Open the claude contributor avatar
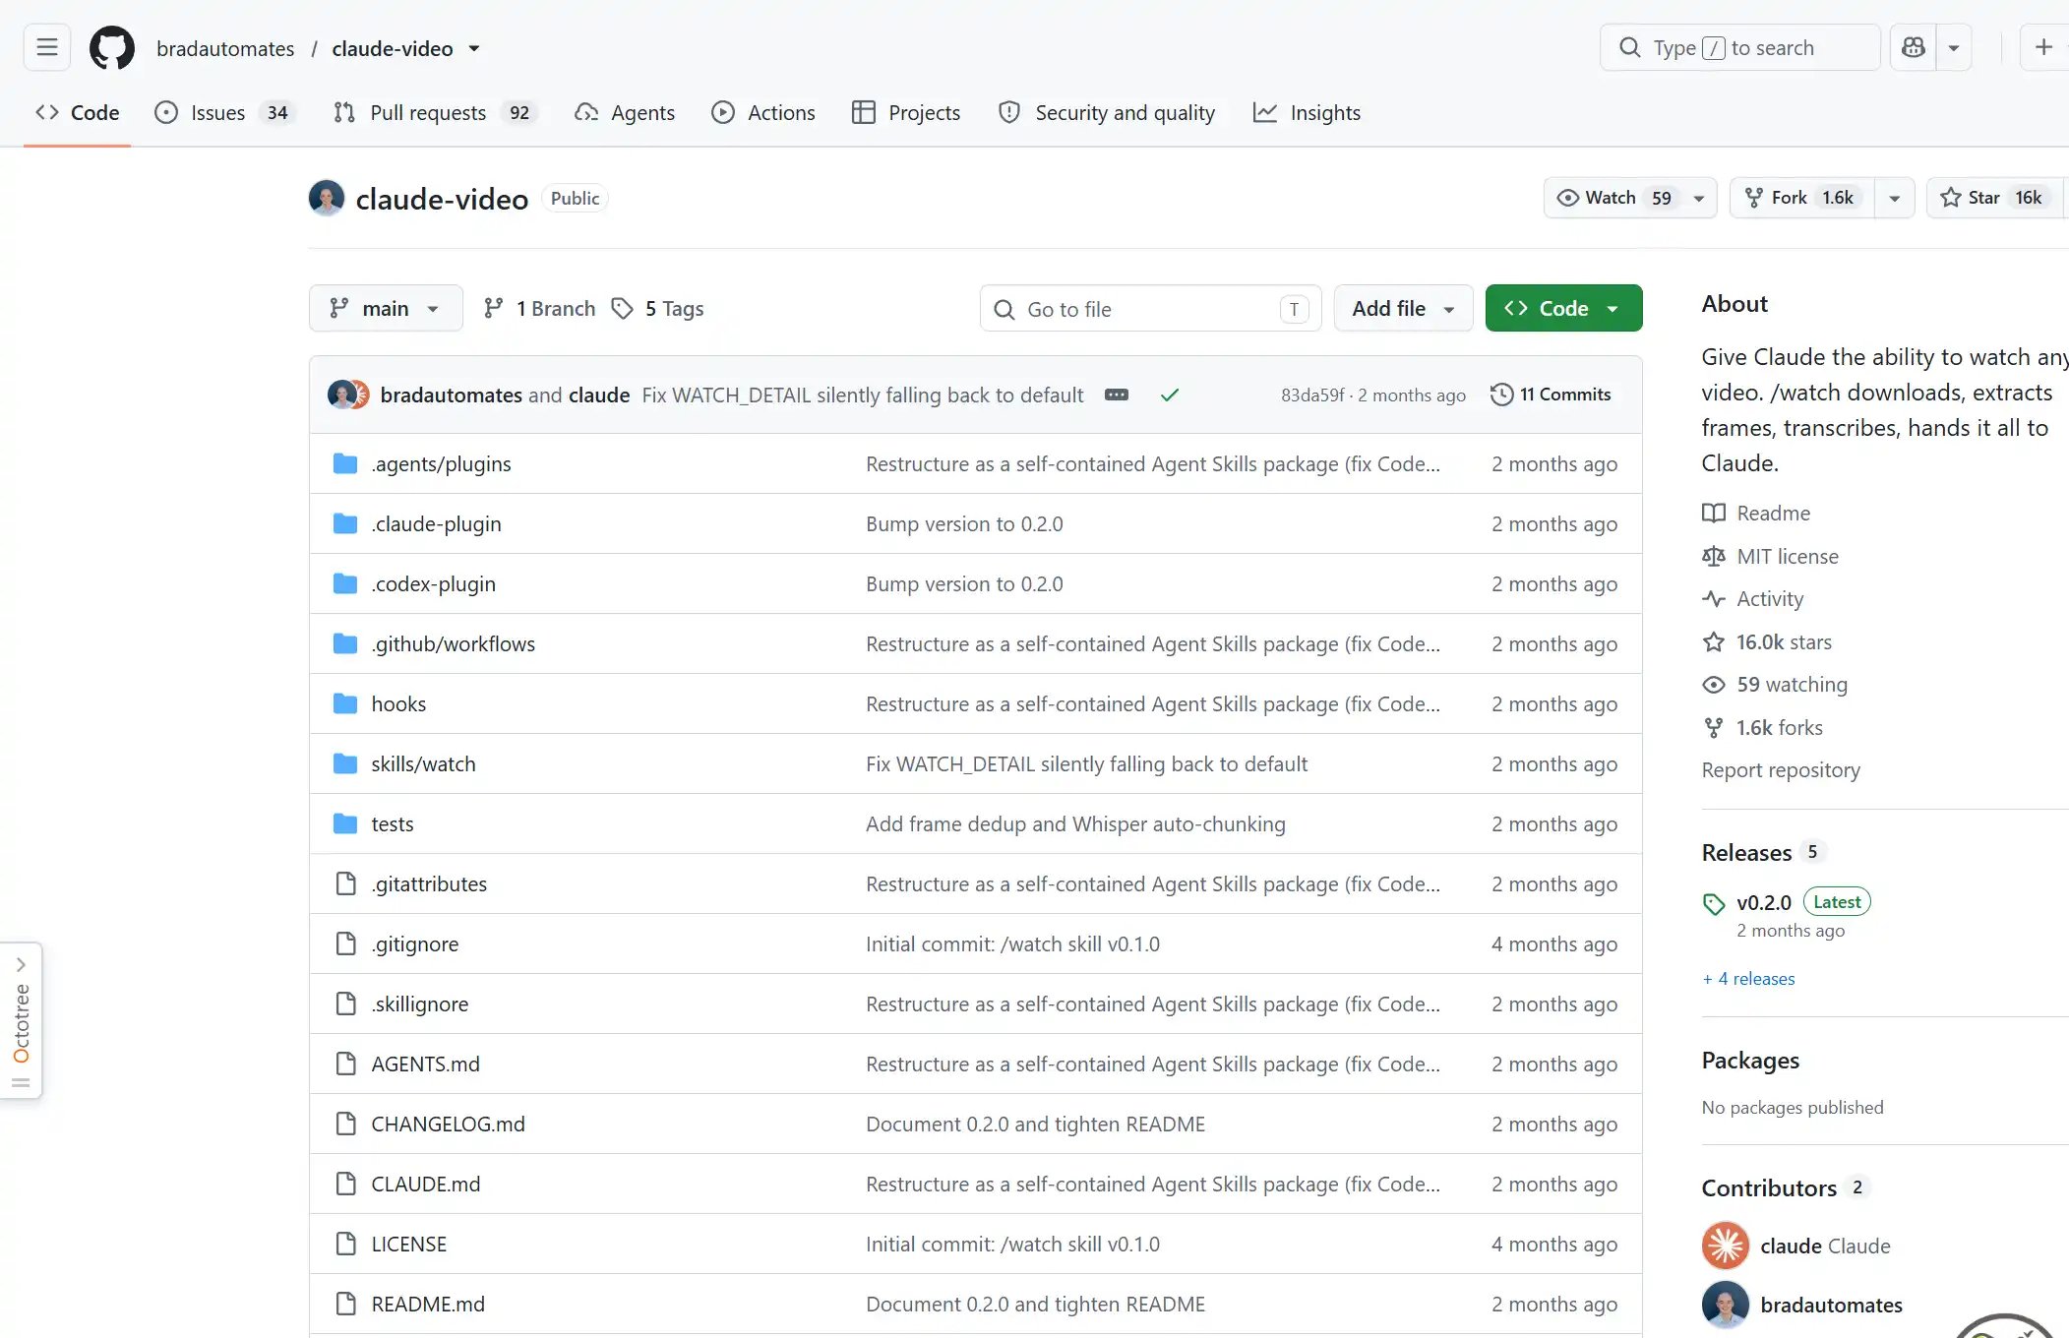Screen dimensions: 2069x1338 pyautogui.click(x=1726, y=1246)
